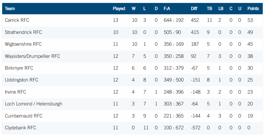Image resolution: width=266 pixels, height=135 pixels.
Task: Click the LB column header
Action: click(x=221, y=9)
